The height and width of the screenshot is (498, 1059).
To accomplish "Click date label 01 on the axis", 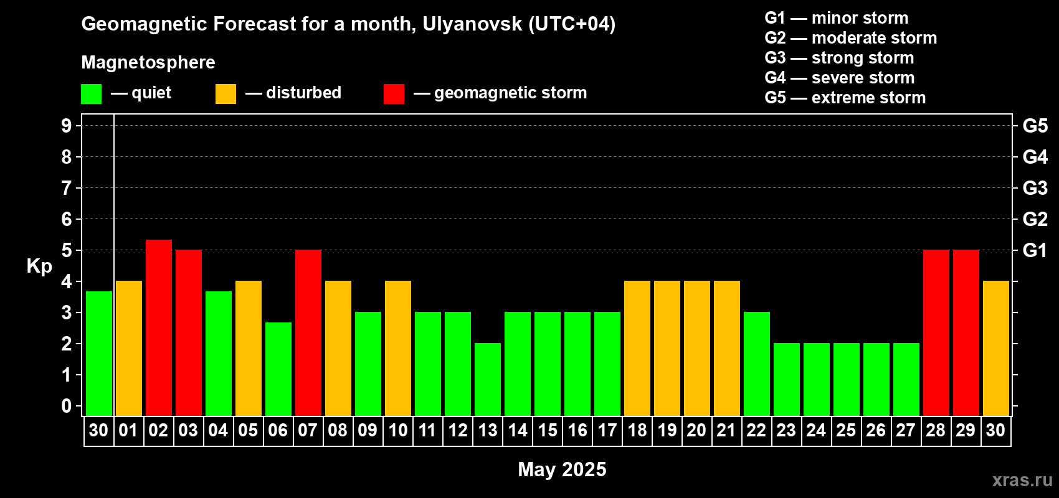I will (128, 430).
